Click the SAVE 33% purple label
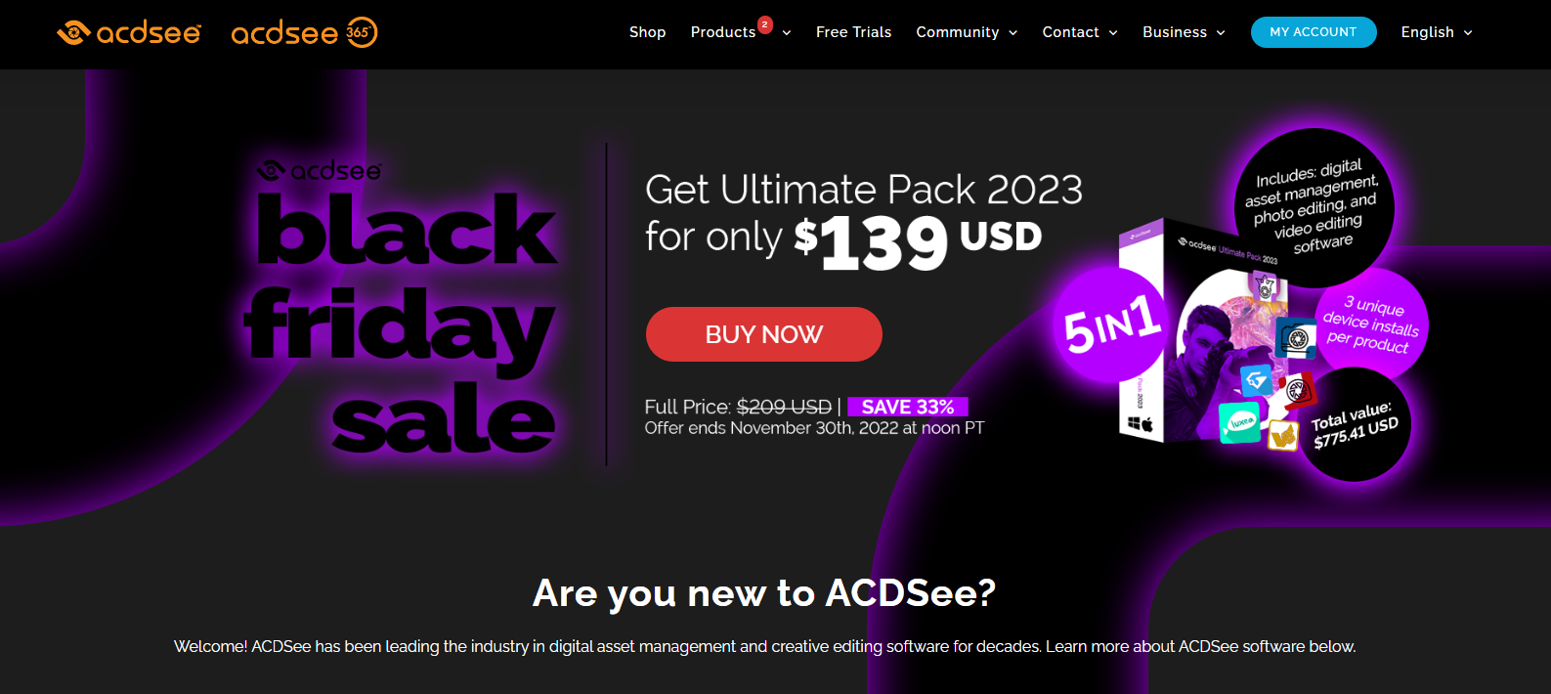The height and width of the screenshot is (694, 1551). tap(908, 407)
